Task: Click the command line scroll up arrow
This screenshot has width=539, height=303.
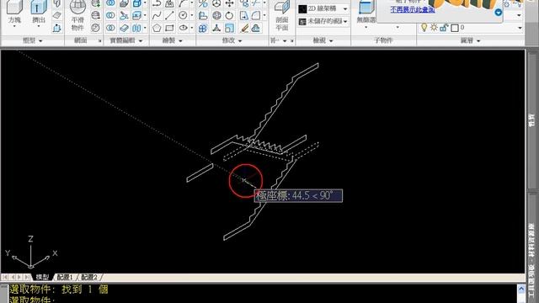Action: tap(521, 289)
